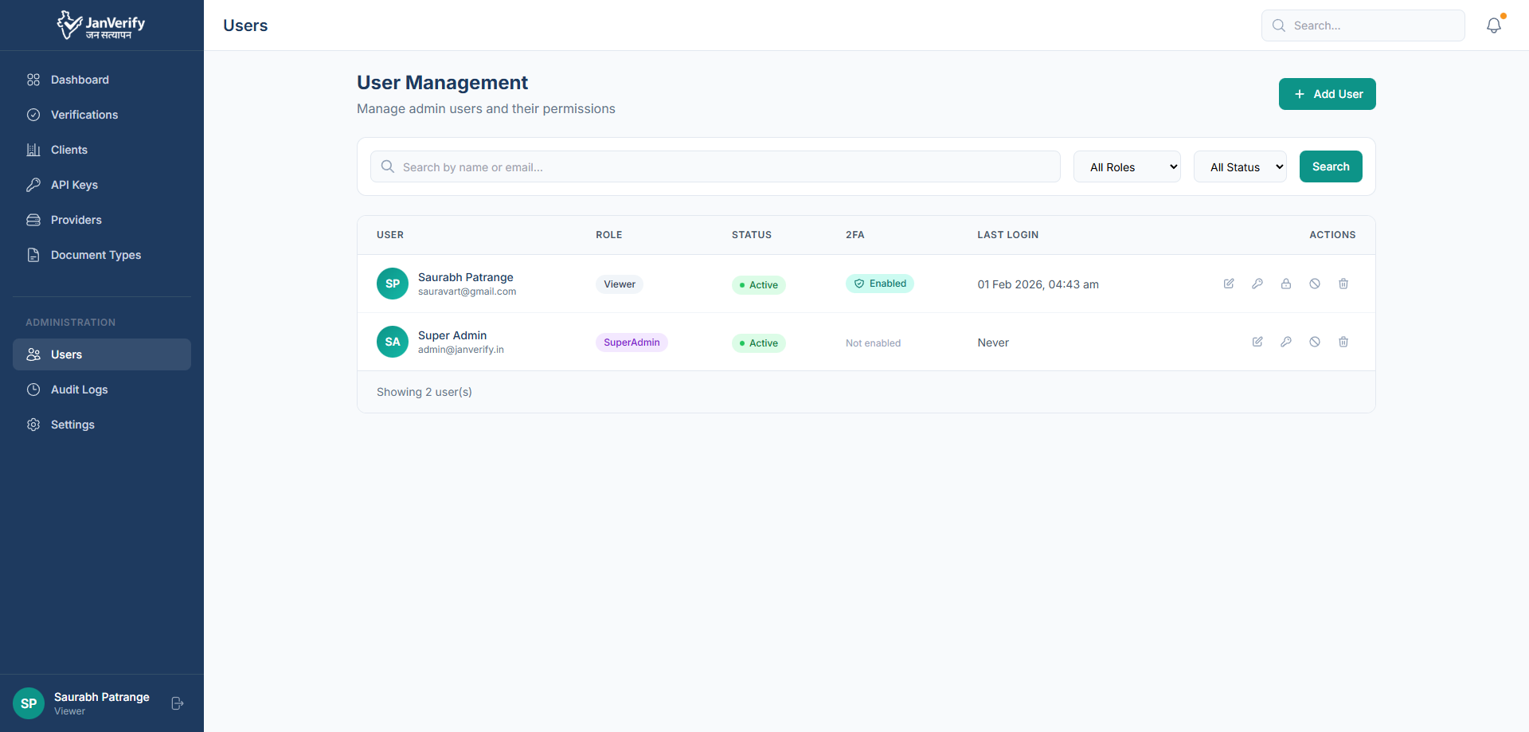Viewport: 1529px width, 732px height.
Task: Click the key icon in Saurabh Patrange's row
Action: (x=1257, y=284)
